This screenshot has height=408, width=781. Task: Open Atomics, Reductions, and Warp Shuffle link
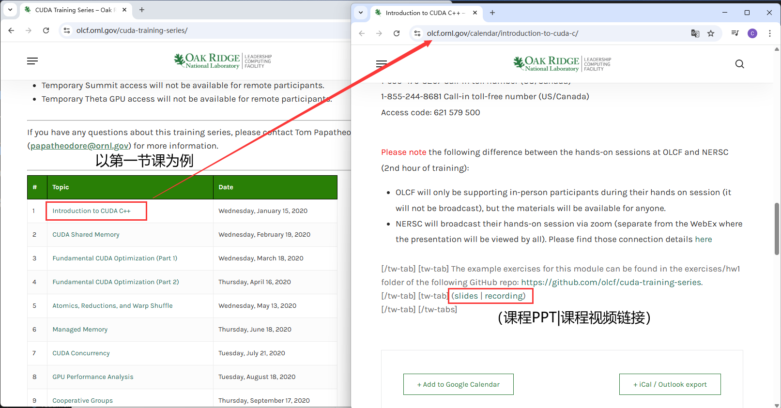point(112,306)
